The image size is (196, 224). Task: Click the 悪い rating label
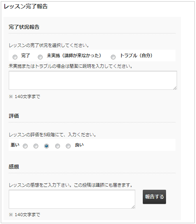[15, 145]
